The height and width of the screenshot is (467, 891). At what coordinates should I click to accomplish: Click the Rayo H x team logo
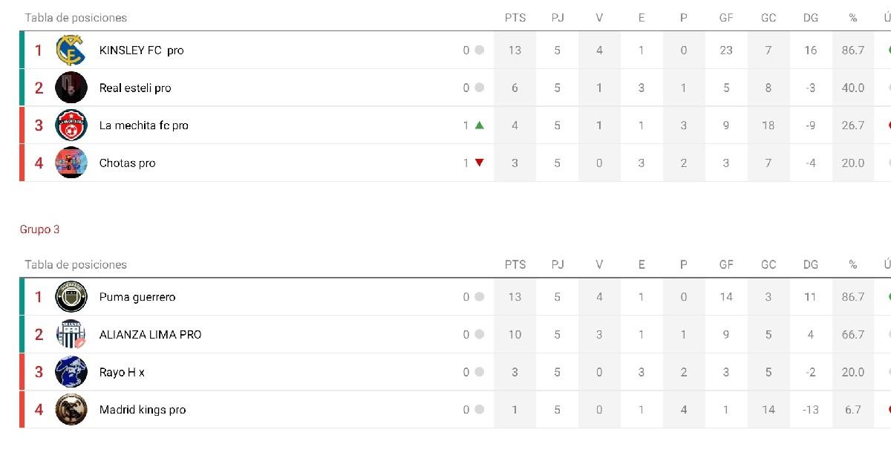pyautogui.click(x=71, y=372)
